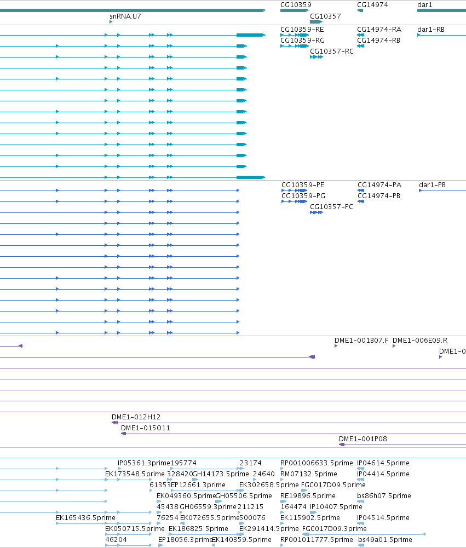The height and width of the screenshot is (548, 466).
Task: Click the EK302658.5prime EST label
Action: (x=269, y=484)
